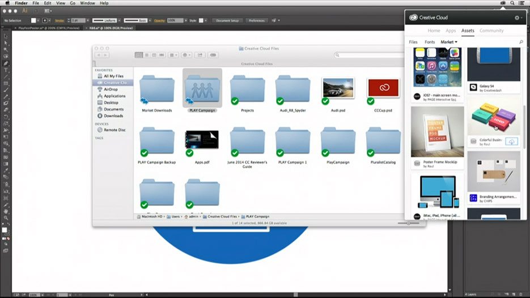530x298 pixels.
Task: Select Downloads in Finder sidebar
Action: 113,116
